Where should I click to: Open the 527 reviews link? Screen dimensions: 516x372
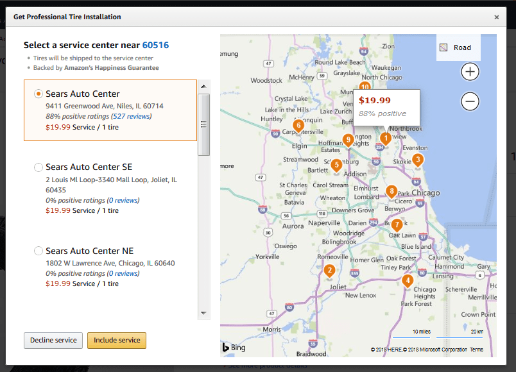click(x=132, y=117)
